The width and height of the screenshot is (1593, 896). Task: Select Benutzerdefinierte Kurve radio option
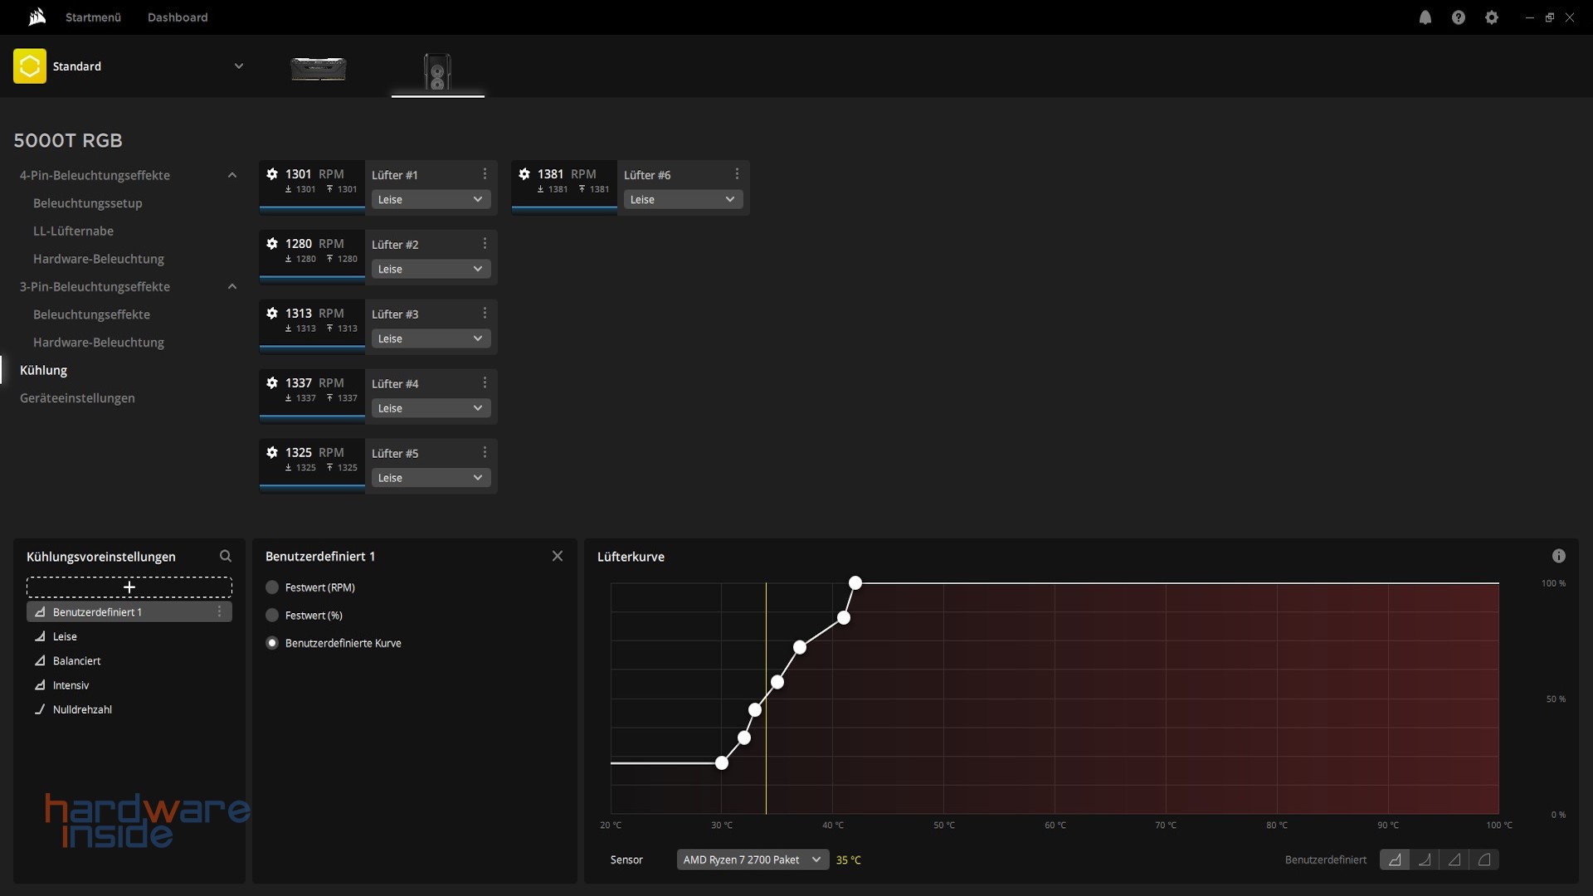point(272,643)
